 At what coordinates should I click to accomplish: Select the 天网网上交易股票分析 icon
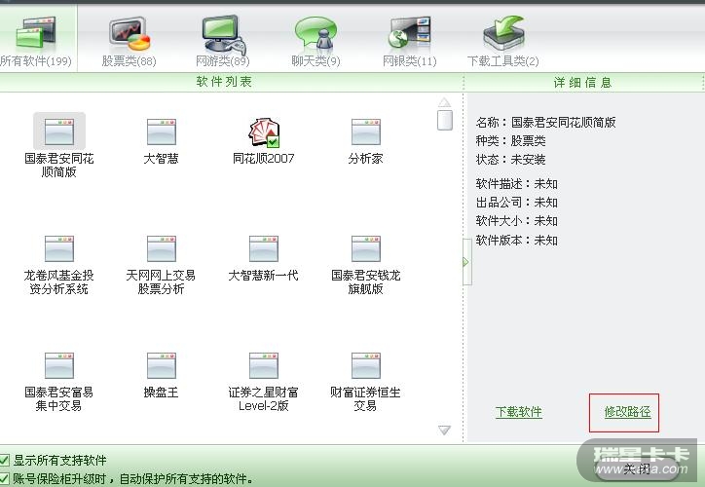(162, 248)
